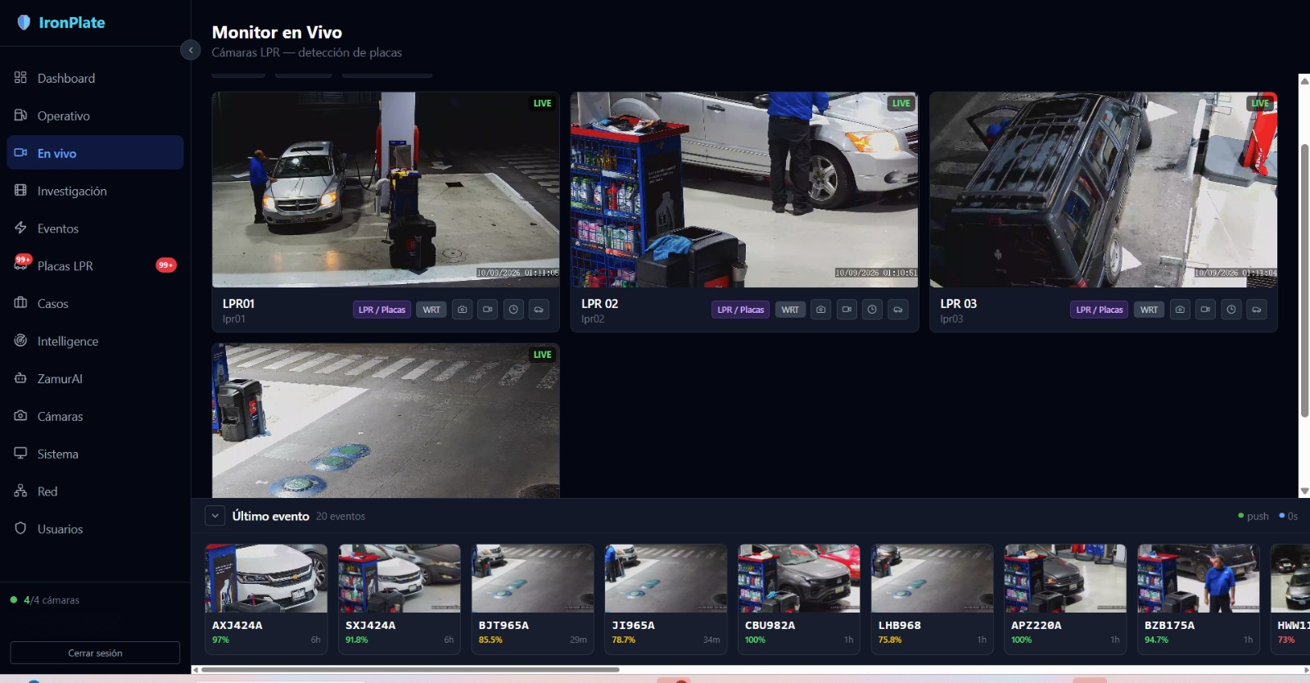Open the LPR 02 live video feed
Screen dimensions: 1310x683
pyautogui.click(x=744, y=189)
